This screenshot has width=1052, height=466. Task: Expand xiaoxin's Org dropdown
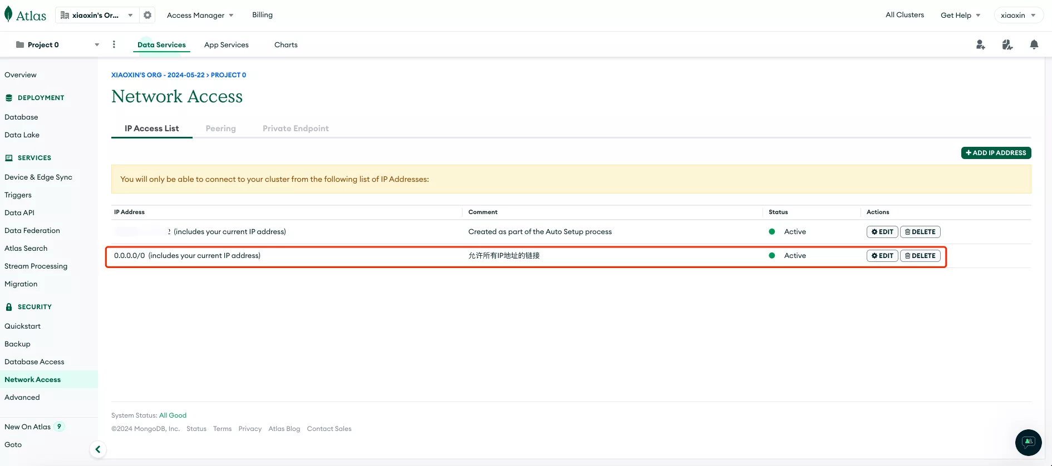pos(130,16)
